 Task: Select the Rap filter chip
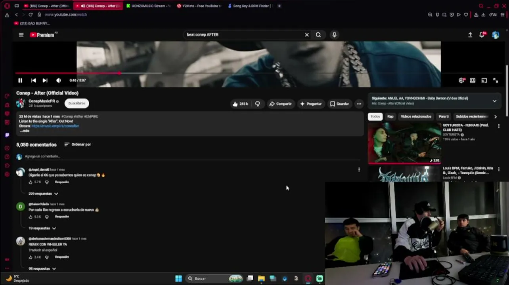point(390,116)
